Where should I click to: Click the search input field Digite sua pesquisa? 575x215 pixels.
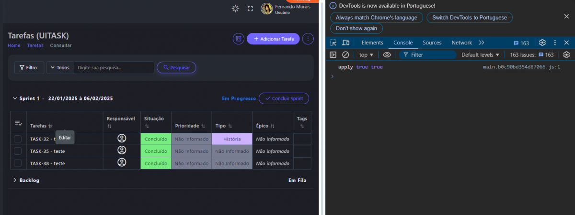pos(114,68)
